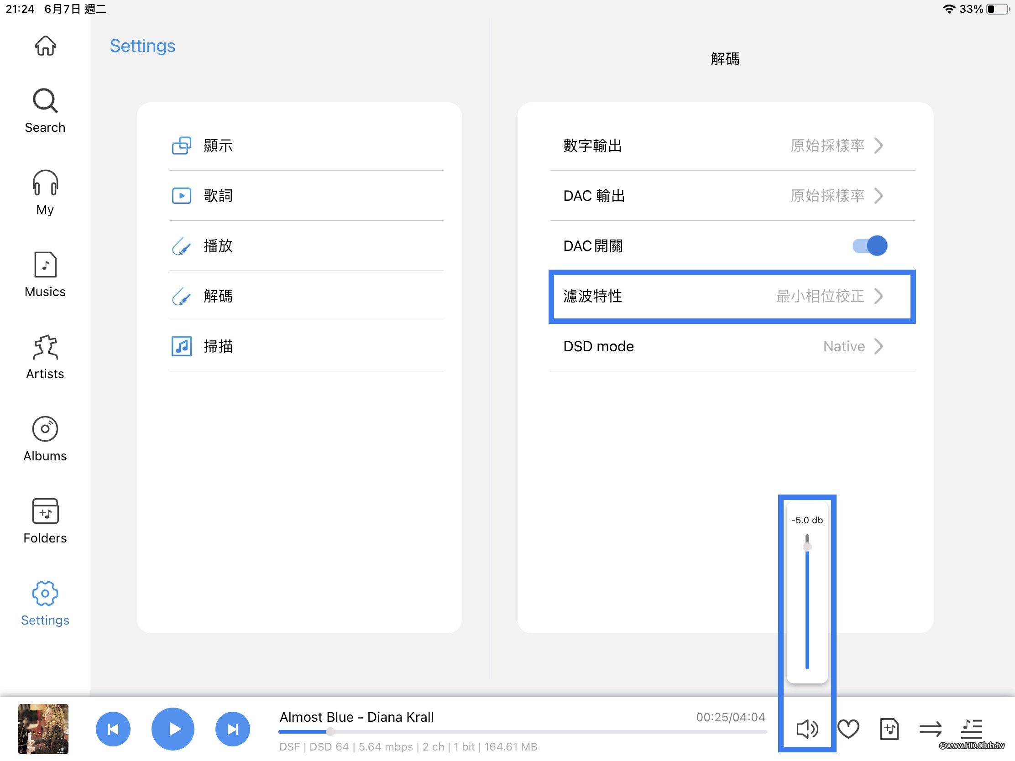1015x761 pixels.
Task: Favorite the song with heart icon
Action: point(848,729)
